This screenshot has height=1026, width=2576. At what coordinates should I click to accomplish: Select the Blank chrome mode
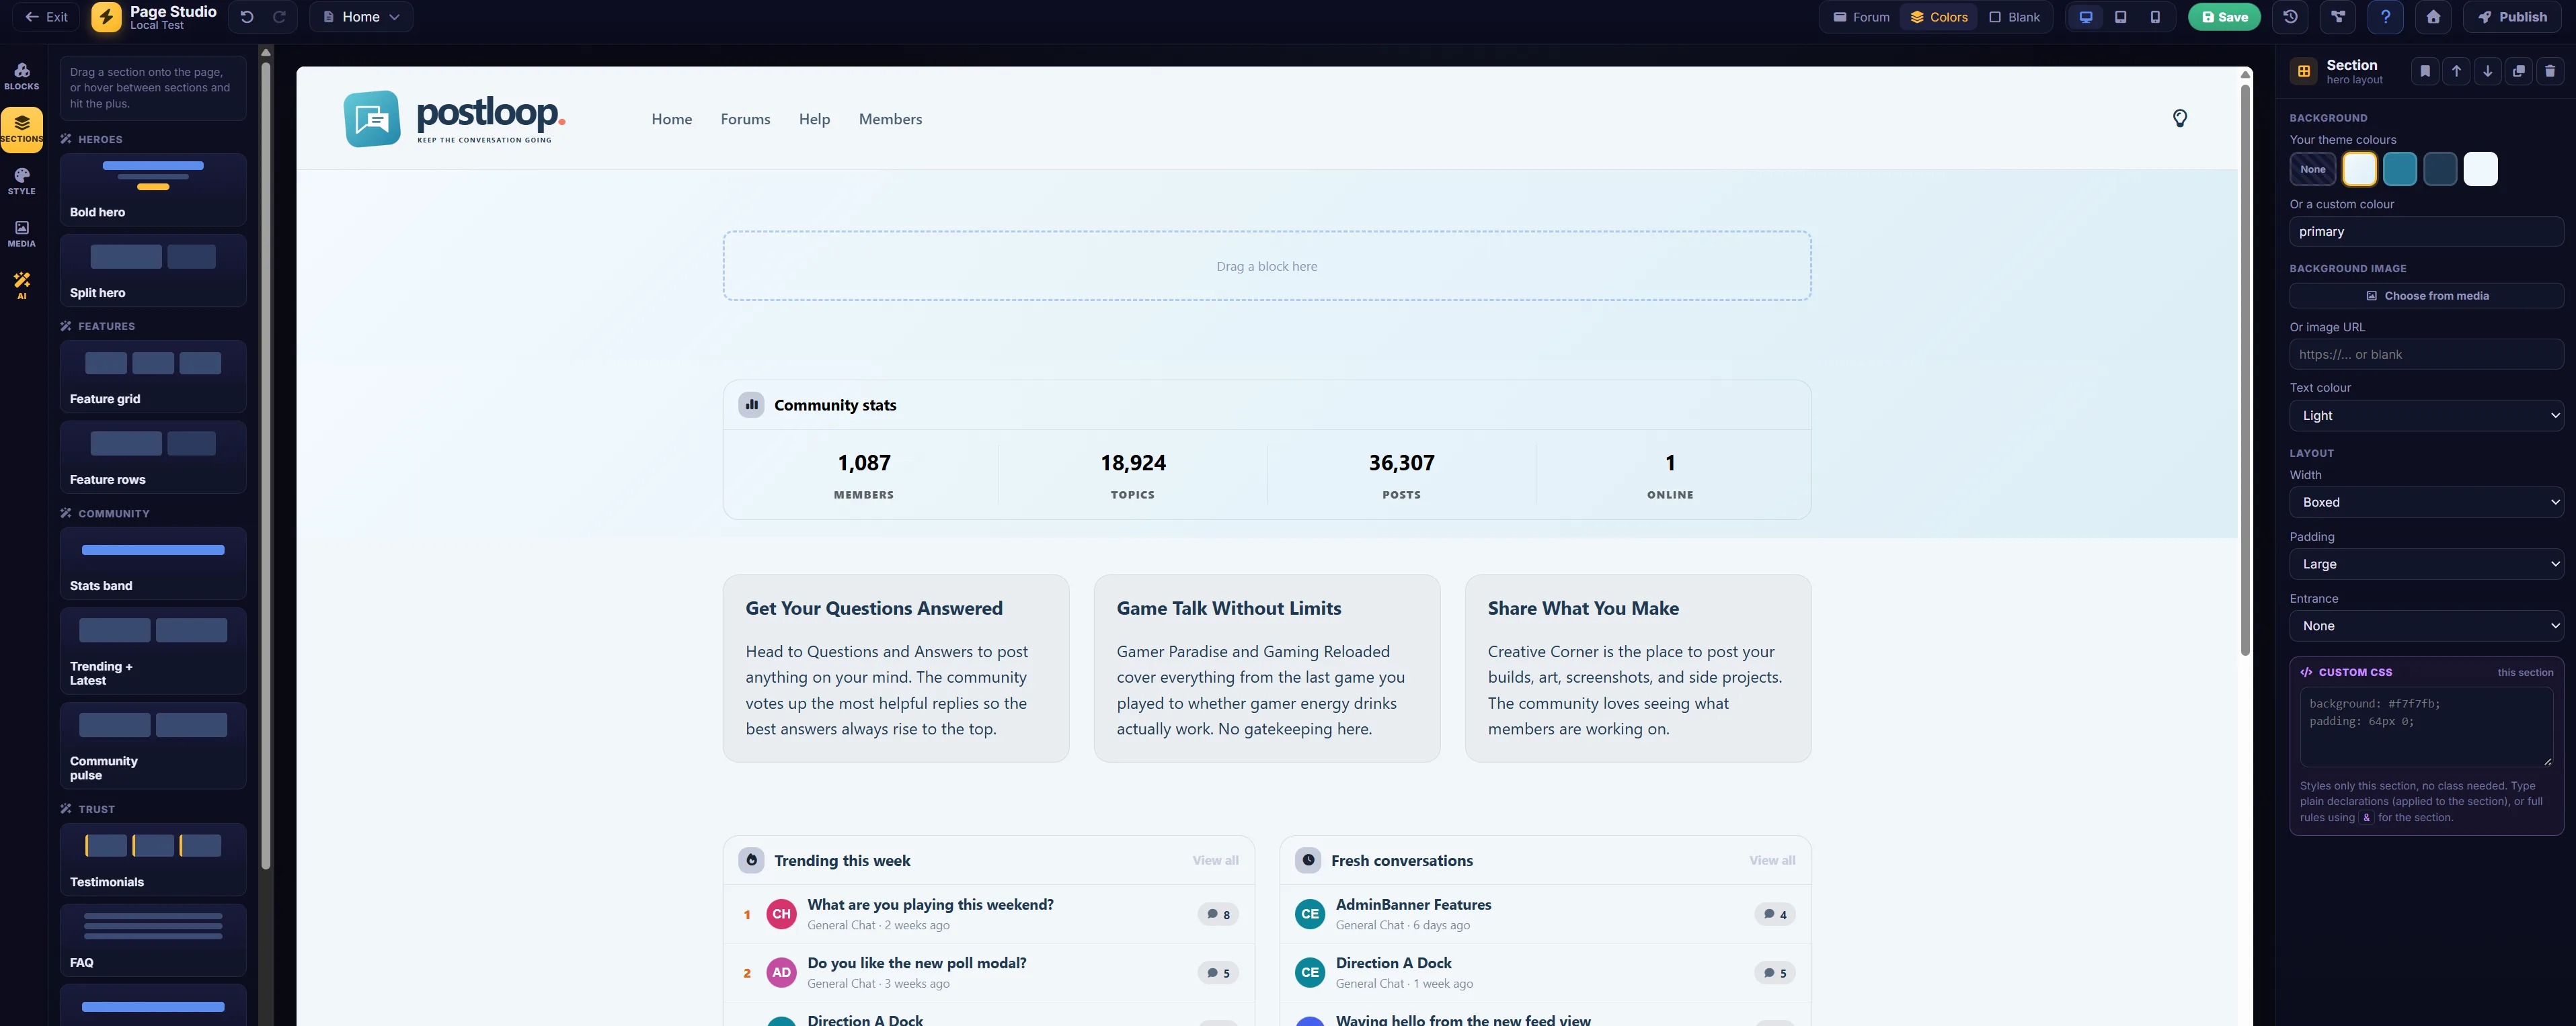2014,17
